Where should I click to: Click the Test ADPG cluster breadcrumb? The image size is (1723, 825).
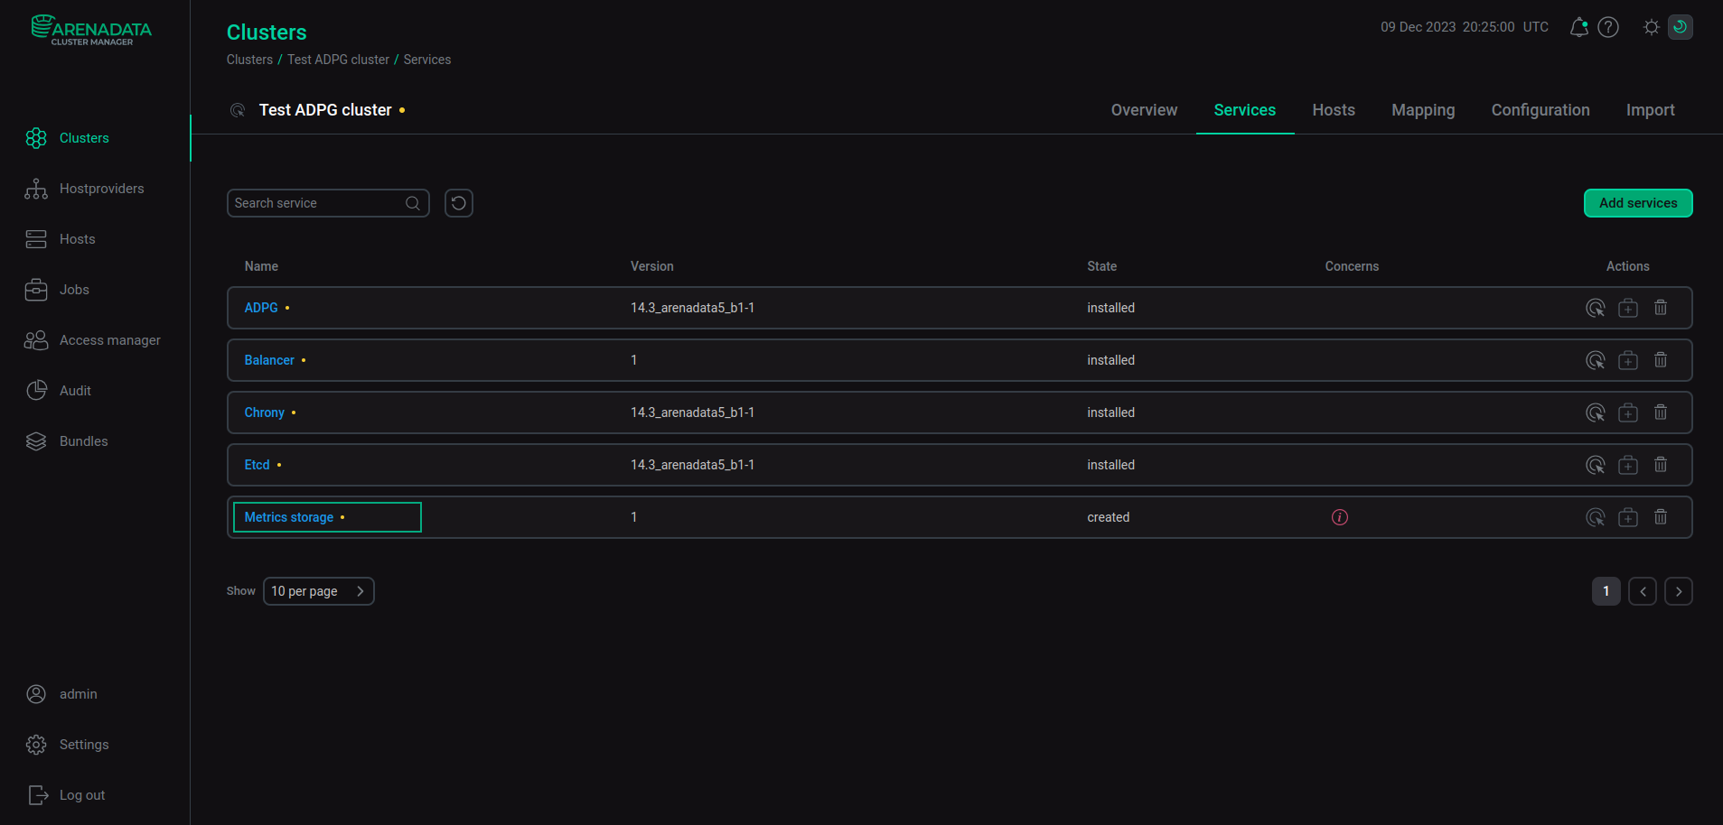(338, 60)
